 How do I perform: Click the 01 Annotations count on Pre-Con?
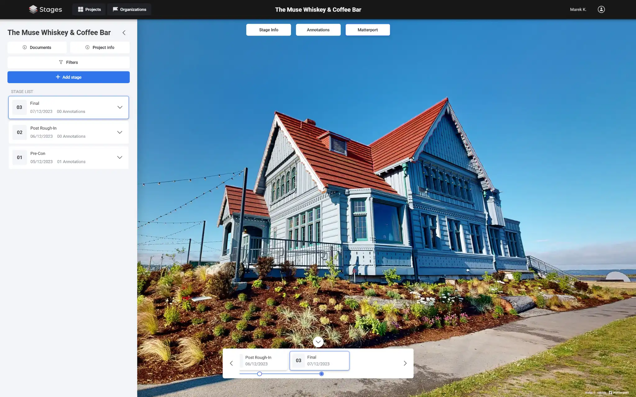[71, 162]
